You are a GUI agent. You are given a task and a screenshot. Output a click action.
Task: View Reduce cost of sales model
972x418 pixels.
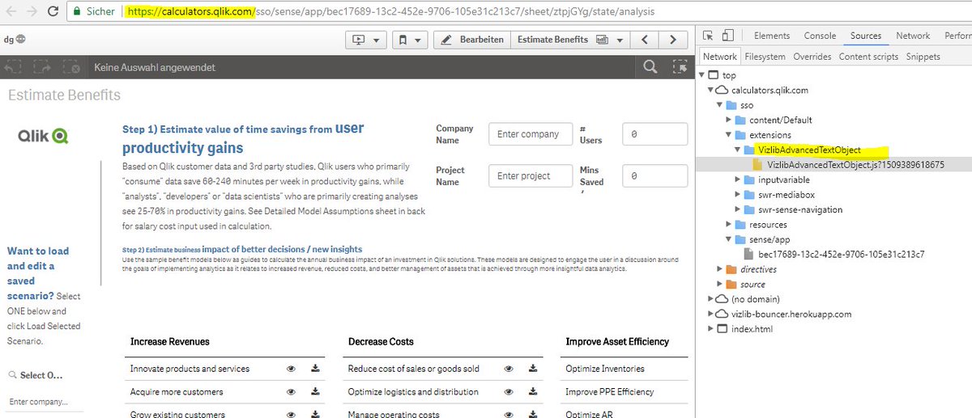[509, 369]
